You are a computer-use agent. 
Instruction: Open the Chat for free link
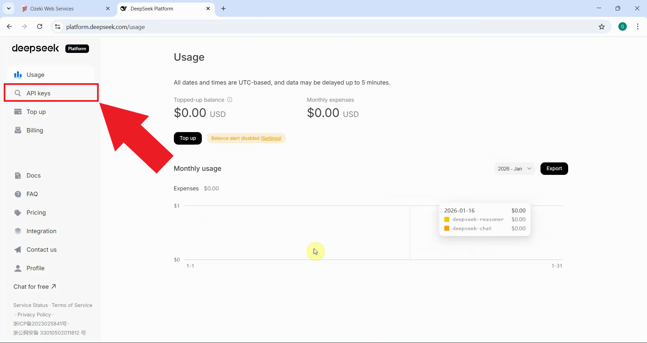[31, 287]
